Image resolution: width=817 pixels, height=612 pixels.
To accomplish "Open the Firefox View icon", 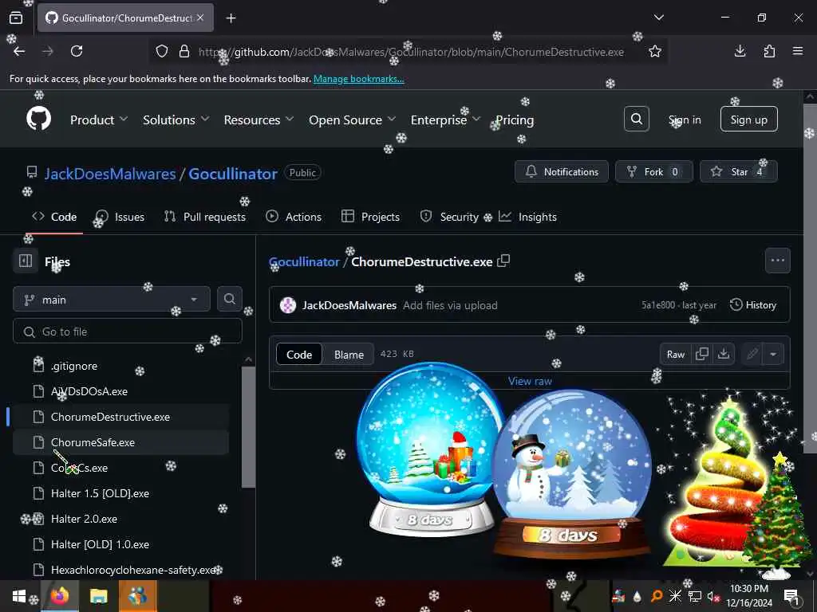I will [16, 18].
